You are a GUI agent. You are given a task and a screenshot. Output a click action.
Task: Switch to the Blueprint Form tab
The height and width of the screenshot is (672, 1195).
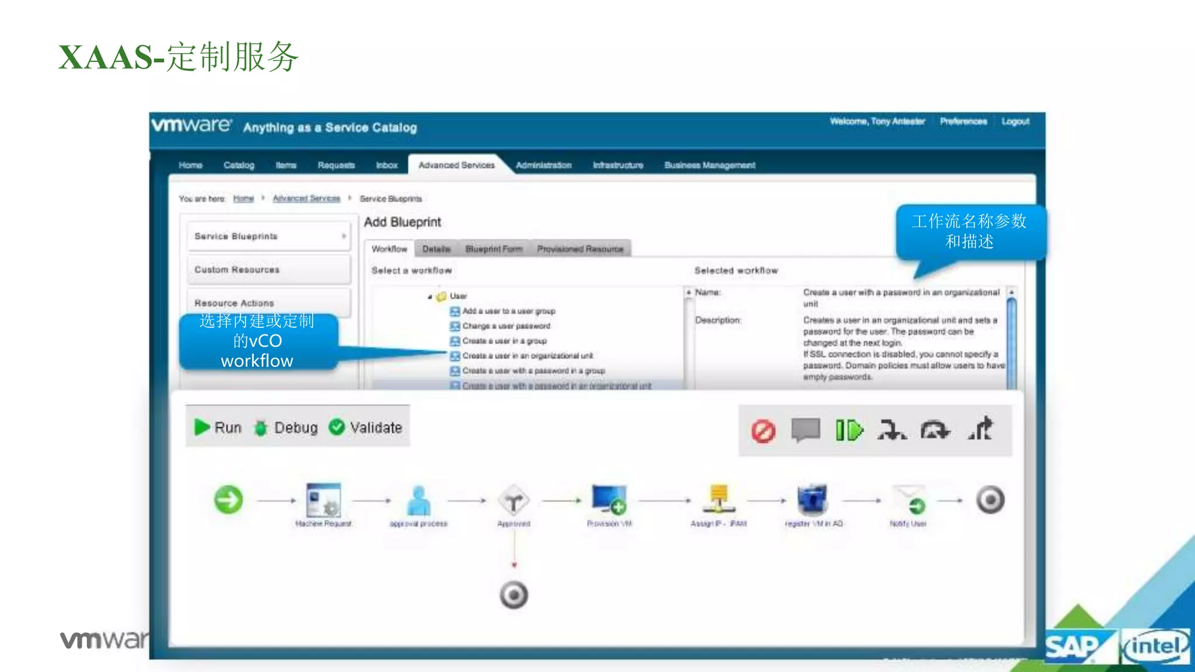[494, 249]
